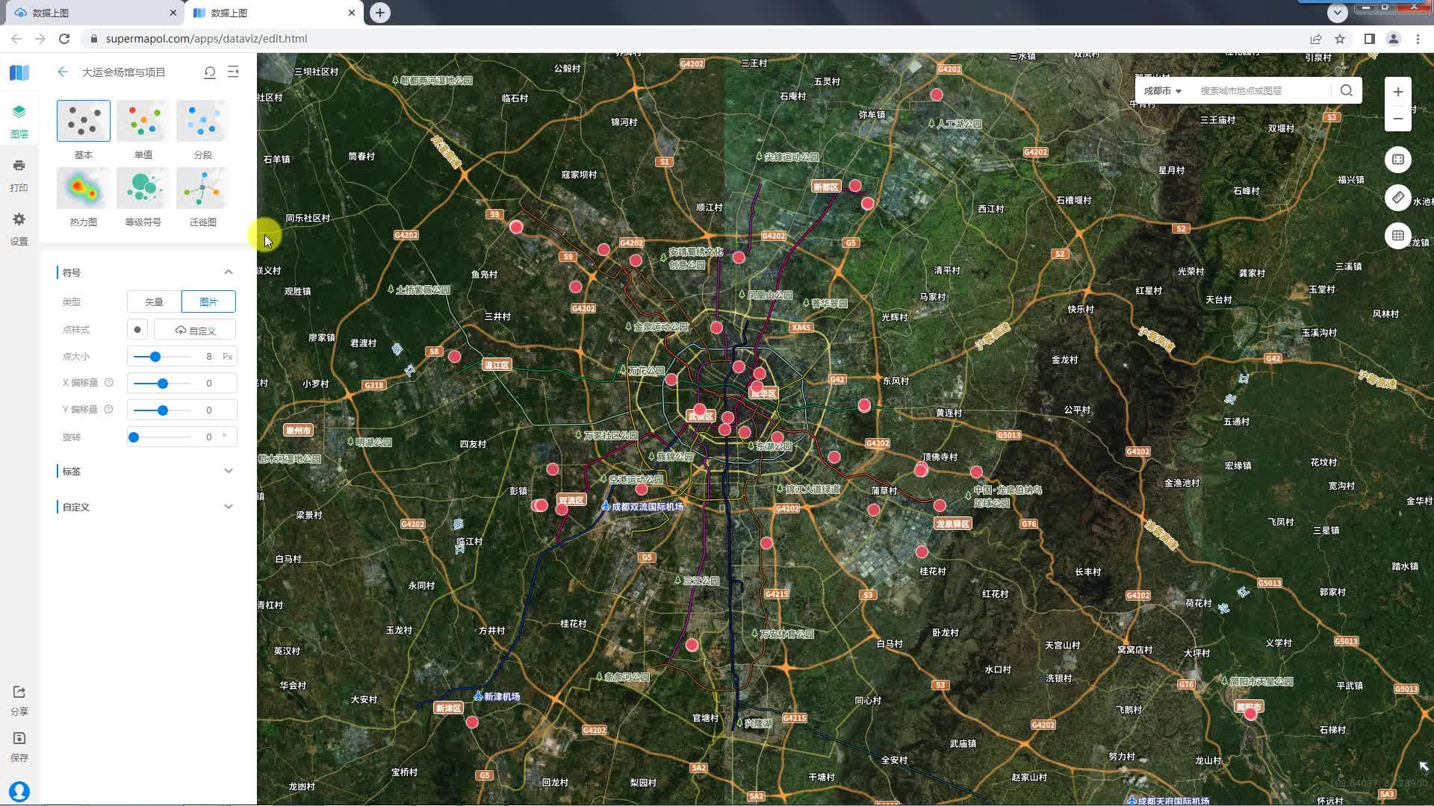Open the attribute table grid icon
The height and width of the screenshot is (806, 1434).
[x=1398, y=236]
